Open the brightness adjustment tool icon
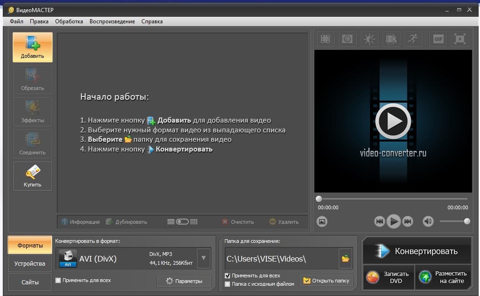The height and width of the screenshot is (296, 480). pos(369,39)
